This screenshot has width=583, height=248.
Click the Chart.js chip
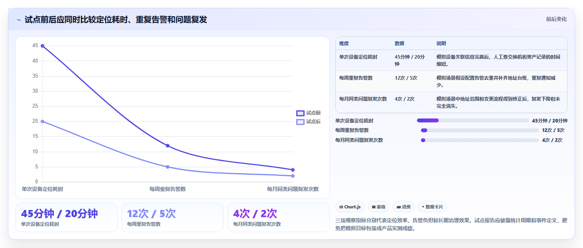tap(350, 207)
